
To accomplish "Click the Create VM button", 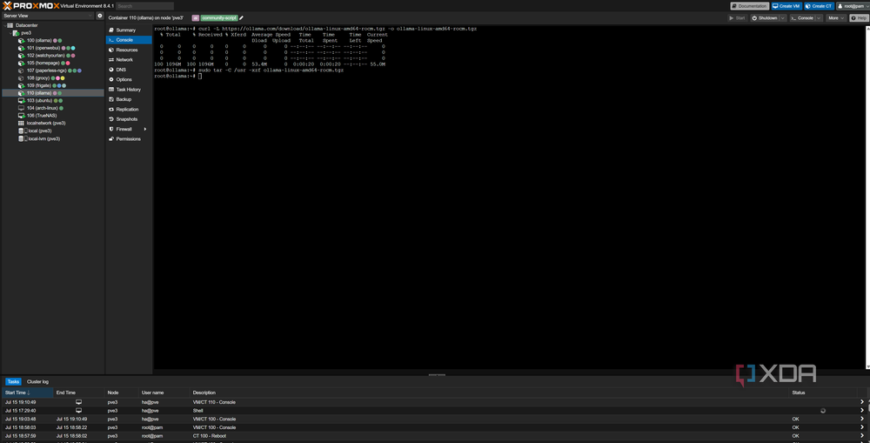I will click(x=786, y=6).
